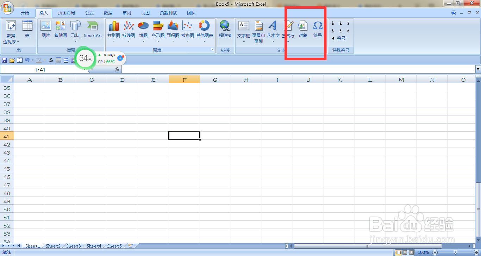Click the Insert Function fx button beside formula bar
The image size is (481, 256).
click(117, 70)
